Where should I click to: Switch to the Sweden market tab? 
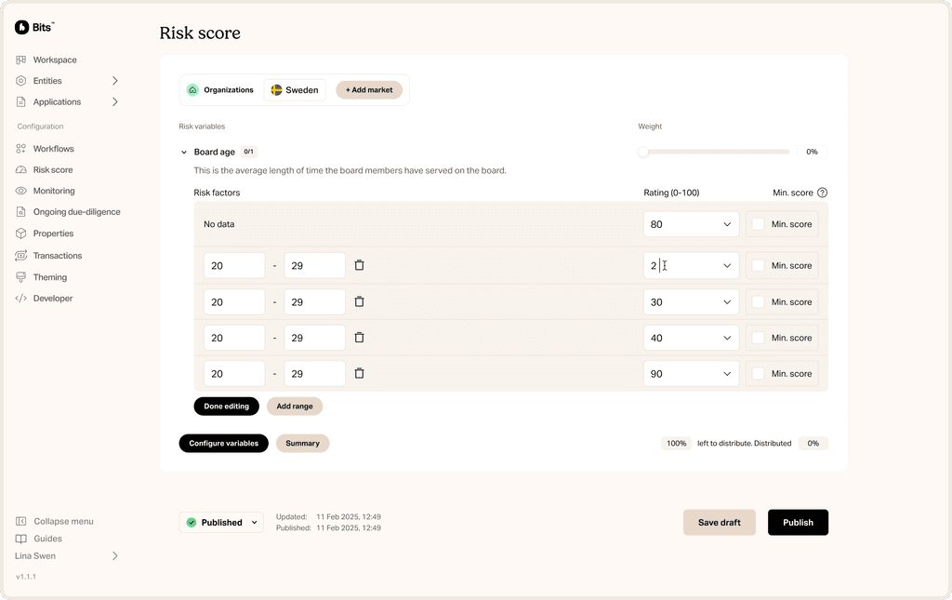click(x=295, y=89)
